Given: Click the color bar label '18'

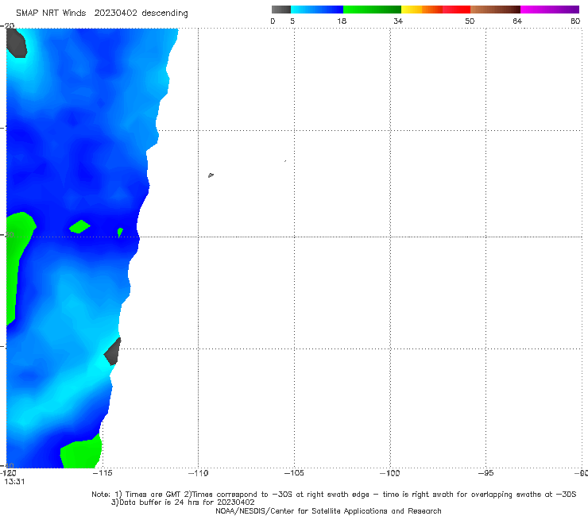Looking at the screenshot, I should pos(342,21).
